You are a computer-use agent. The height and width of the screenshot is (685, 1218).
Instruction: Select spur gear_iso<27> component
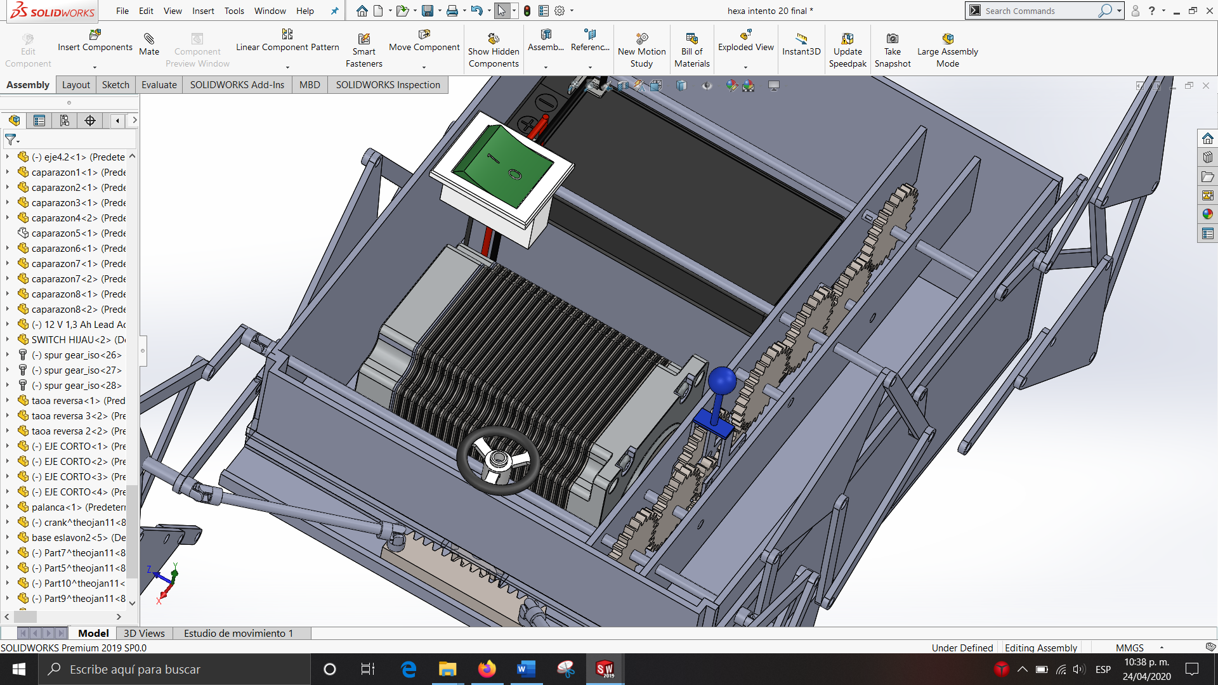[76, 370]
